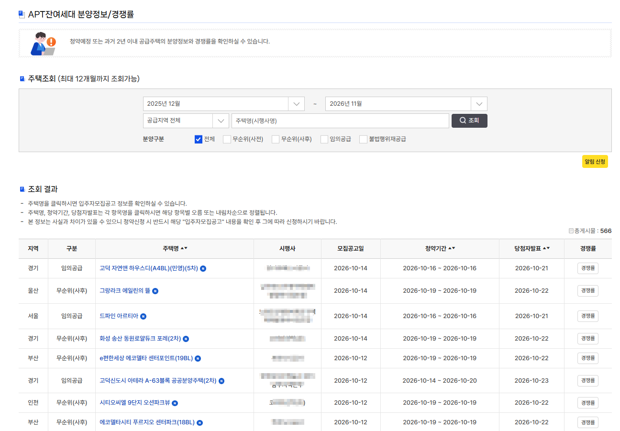Screen dimensions: 620x431
Task: Sort by 청약기간 using its header arrows
Action: 451,248
